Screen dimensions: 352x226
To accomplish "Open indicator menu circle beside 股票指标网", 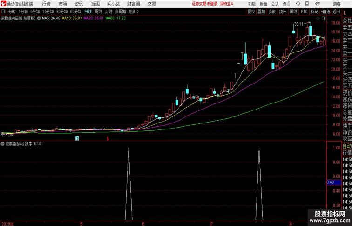I will pyautogui.click(x=2, y=144).
